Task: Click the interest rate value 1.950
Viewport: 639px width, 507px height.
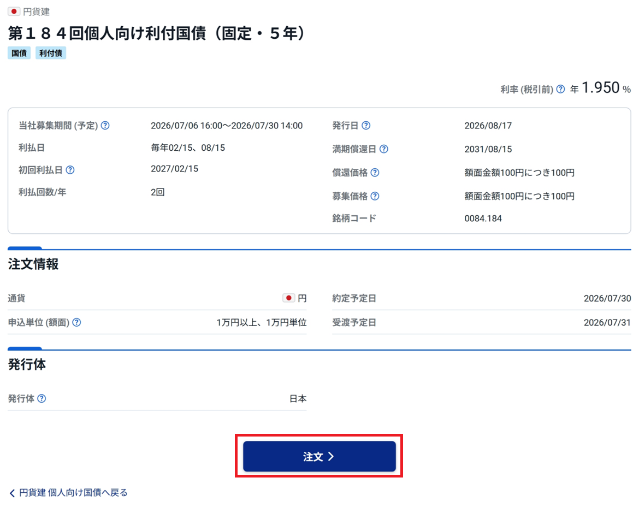Action: point(600,87)
